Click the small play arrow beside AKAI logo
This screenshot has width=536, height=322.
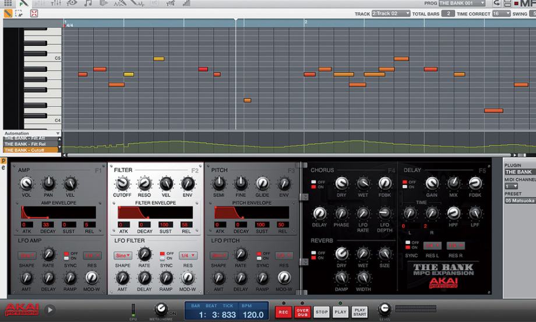coord(50,310)
